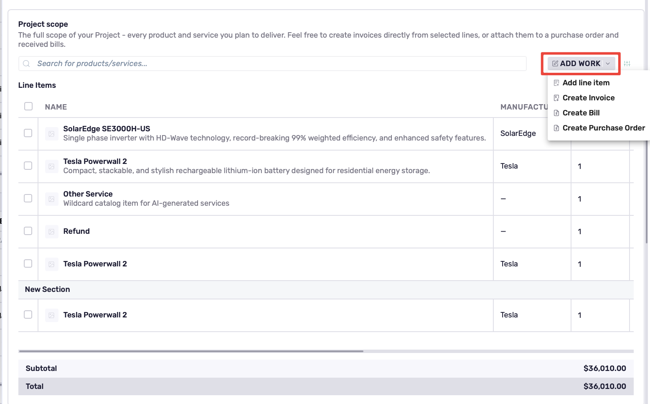The image size is (650, 404).
Task: Select checkbox for Tesla Powerwall 2 with description
Action: (28, 166)
